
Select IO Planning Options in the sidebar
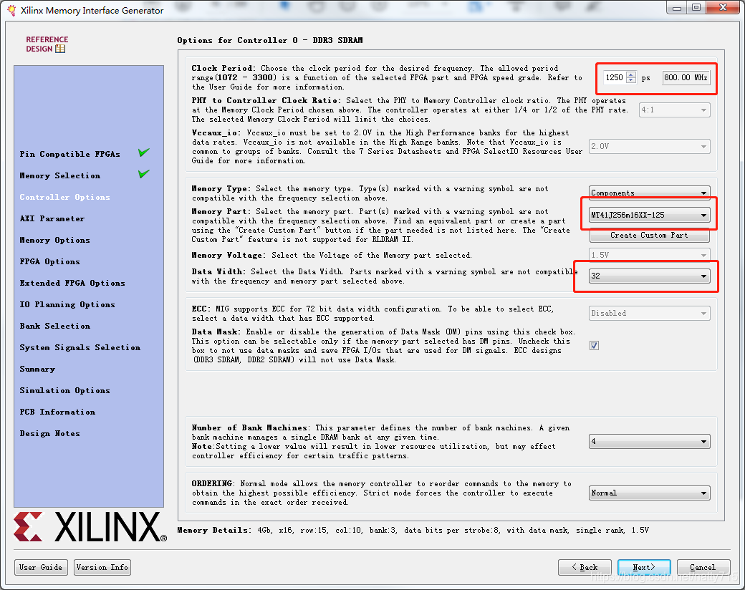point(67,304)
